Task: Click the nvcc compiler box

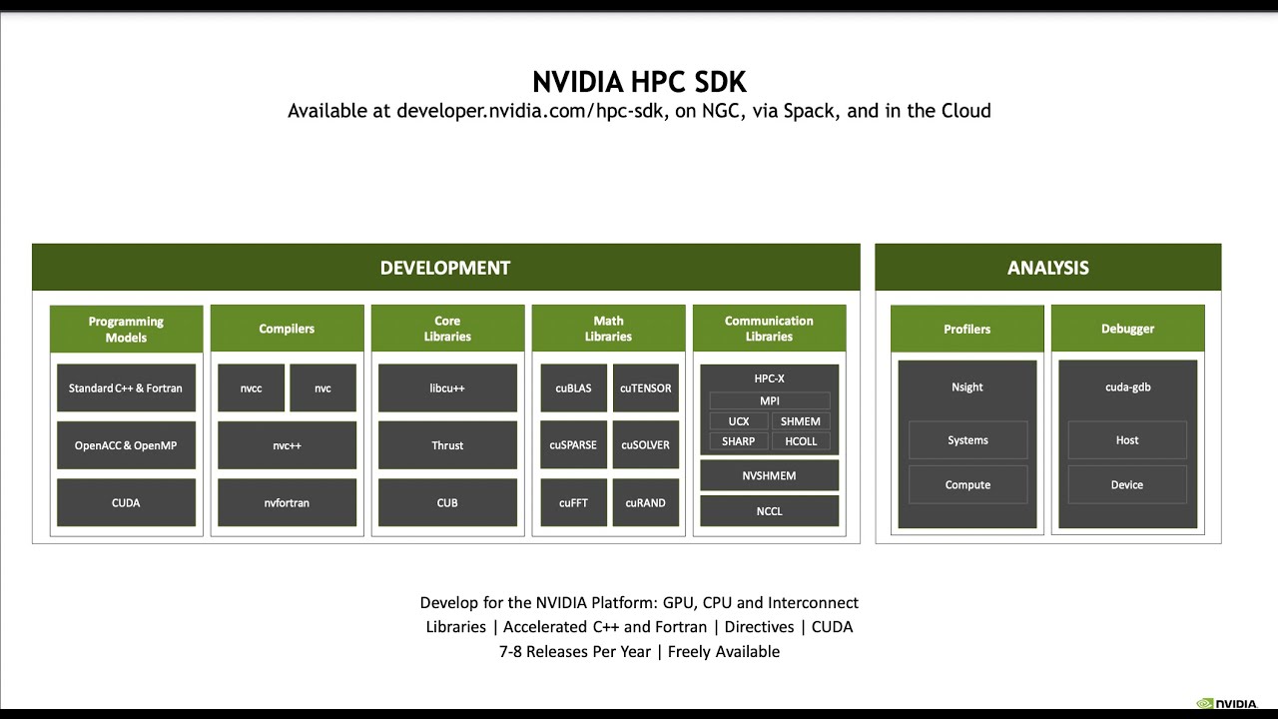Action: 252,387
